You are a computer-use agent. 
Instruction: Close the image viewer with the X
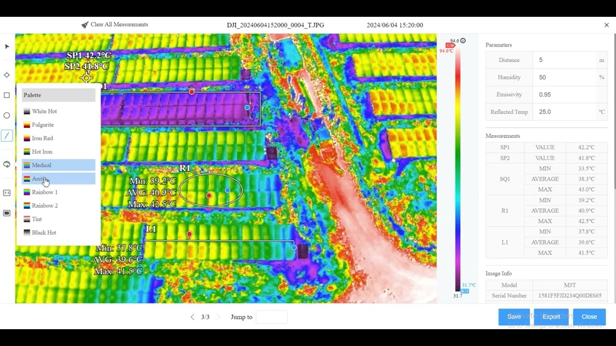606,25
